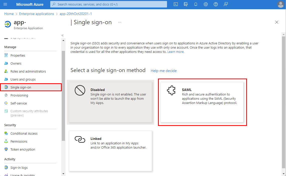Open the feedback icon in the top bar

point(226,4)
